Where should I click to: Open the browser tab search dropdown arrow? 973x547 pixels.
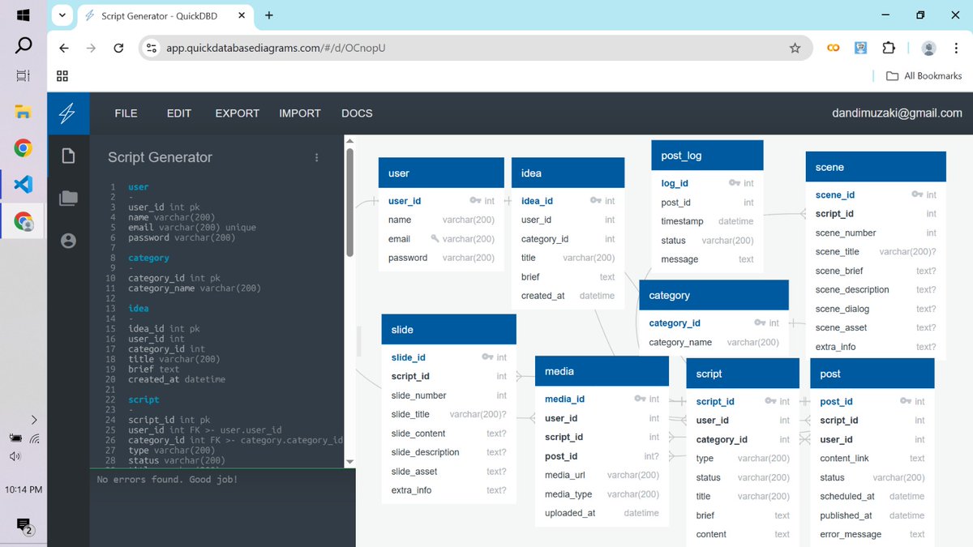pyautogui.click(x=62, y=15)
